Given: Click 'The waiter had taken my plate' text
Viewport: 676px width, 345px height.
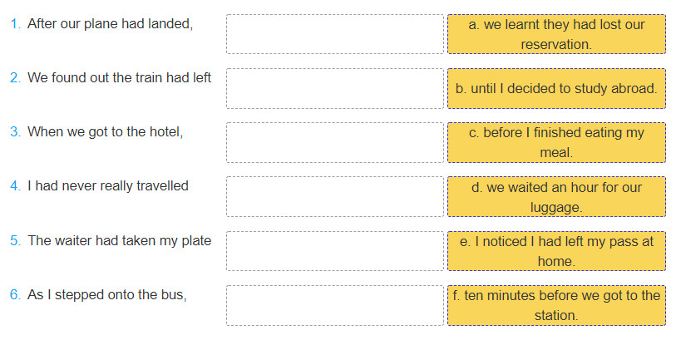Looking at the screenshot, I should (x=119, y=241).
